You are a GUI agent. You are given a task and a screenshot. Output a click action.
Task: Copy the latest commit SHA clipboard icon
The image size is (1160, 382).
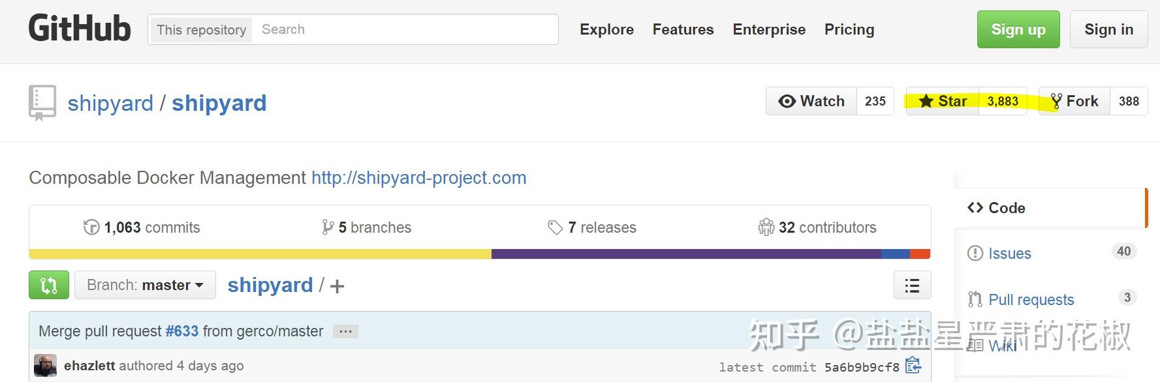tap(913, 366)
